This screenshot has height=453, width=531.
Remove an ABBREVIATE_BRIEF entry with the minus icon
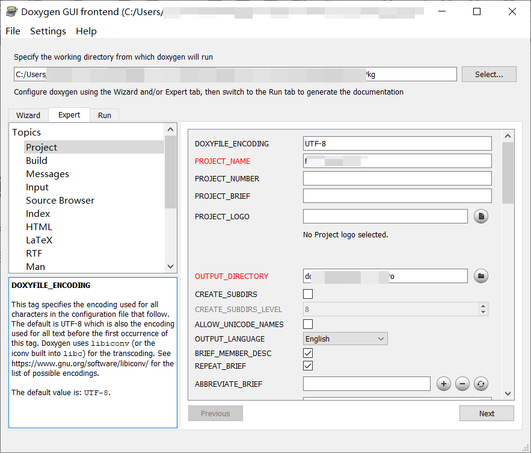(462, 384)
